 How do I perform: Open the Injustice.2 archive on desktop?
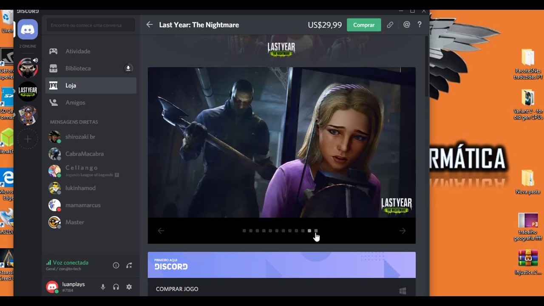528,262
